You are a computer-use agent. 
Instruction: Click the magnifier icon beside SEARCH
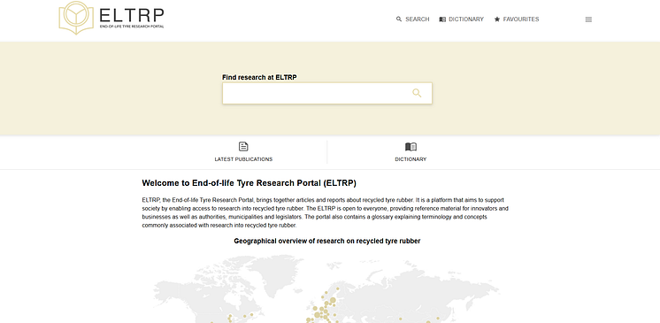click(x=399, y=19)
